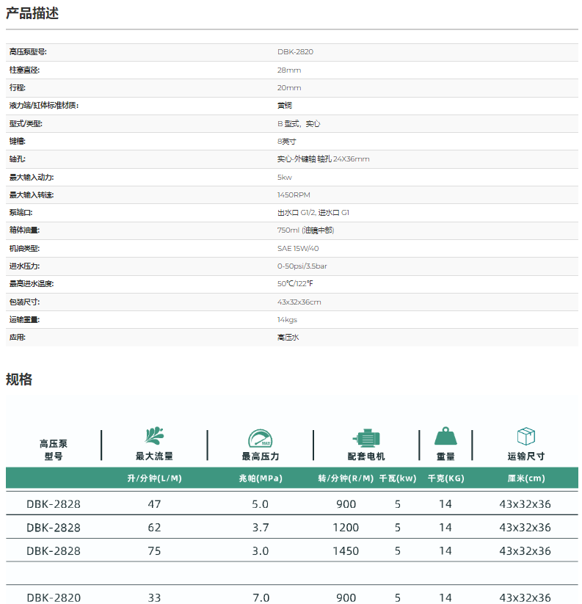Image resolution: width=582 pixels, height=604 pixels.
Task: Select the DBK-2820 model cell in spec table
Action: pos(54,597)
